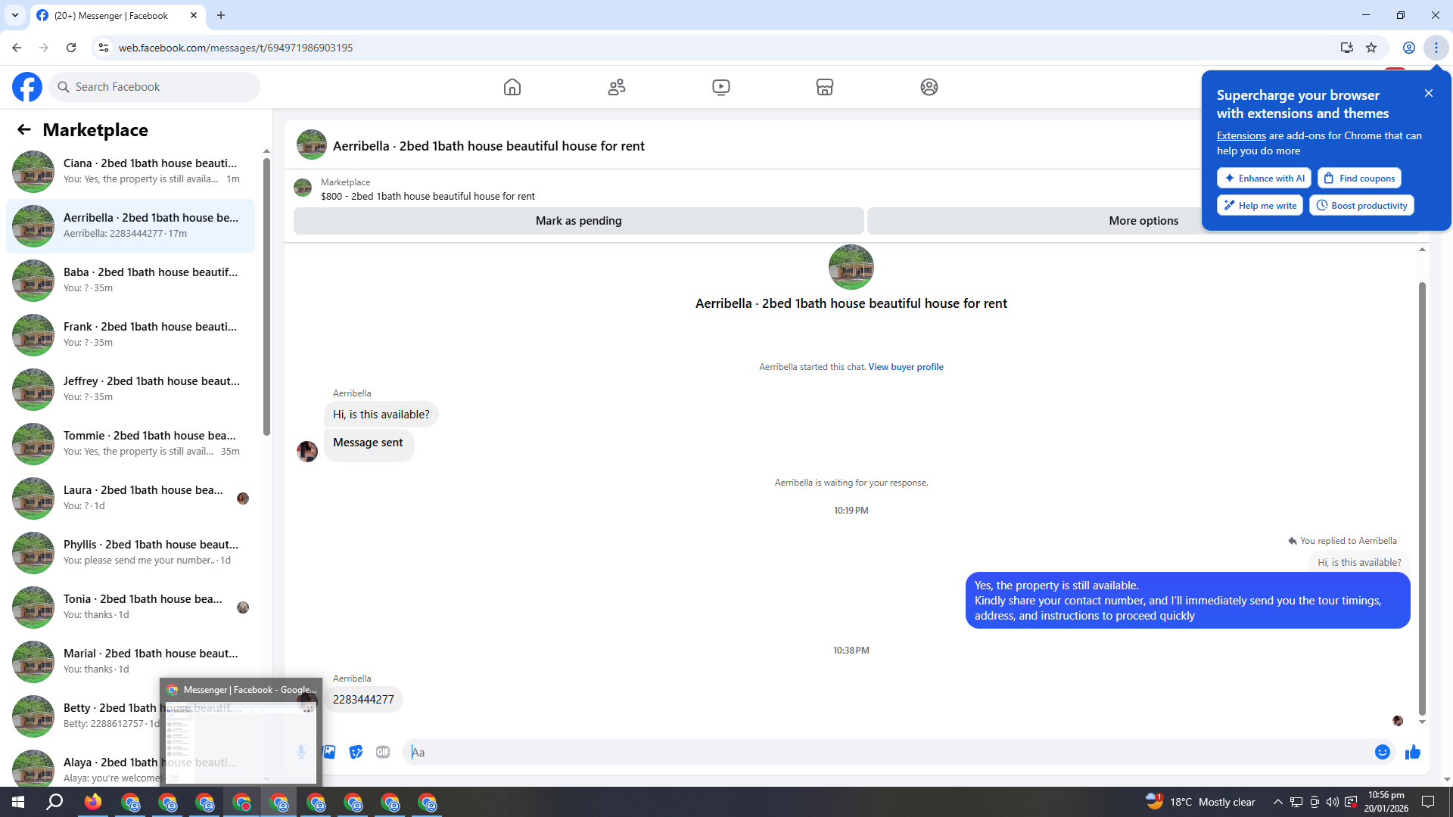Click the "$800 - 2bed 1bath house" listing text
1453x817 pixels.
(428, 197)
